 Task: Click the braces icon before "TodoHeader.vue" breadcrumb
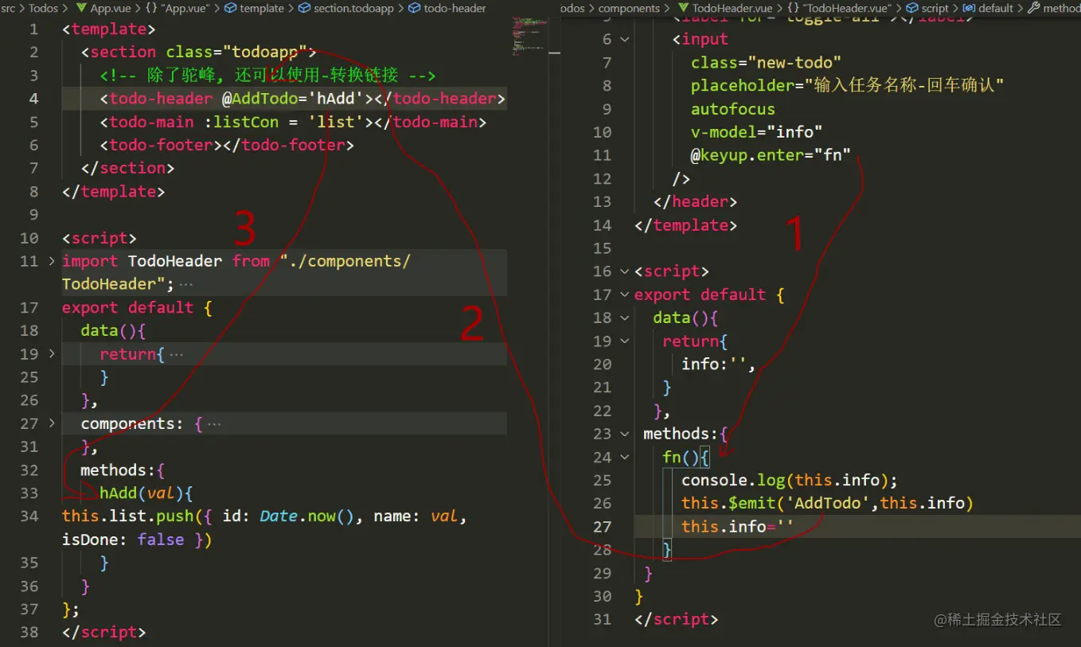click(793, 8)
